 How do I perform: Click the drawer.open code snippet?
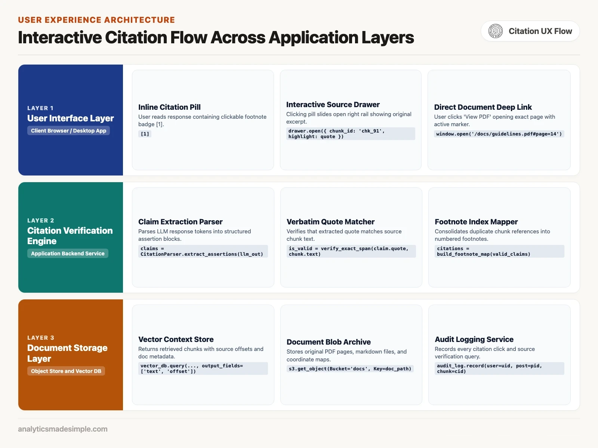point(351,134)
